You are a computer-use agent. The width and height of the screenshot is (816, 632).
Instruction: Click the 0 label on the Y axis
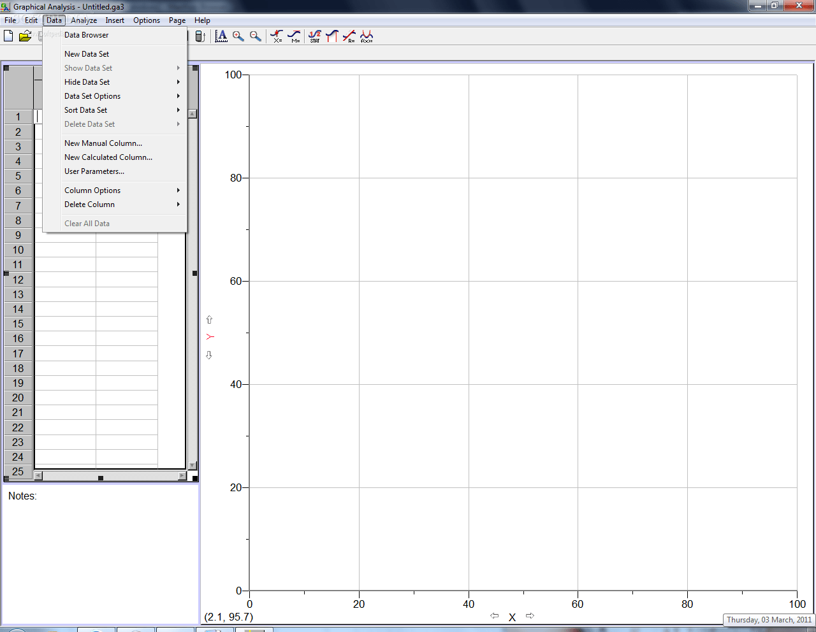(239, 591)
